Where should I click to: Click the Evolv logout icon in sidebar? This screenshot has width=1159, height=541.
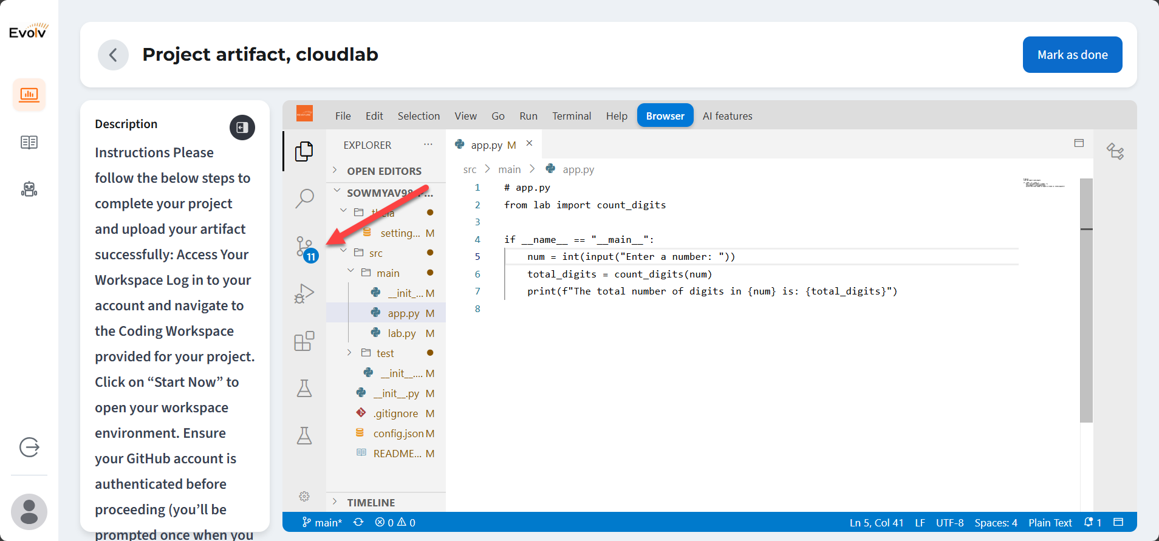point(29,447)
